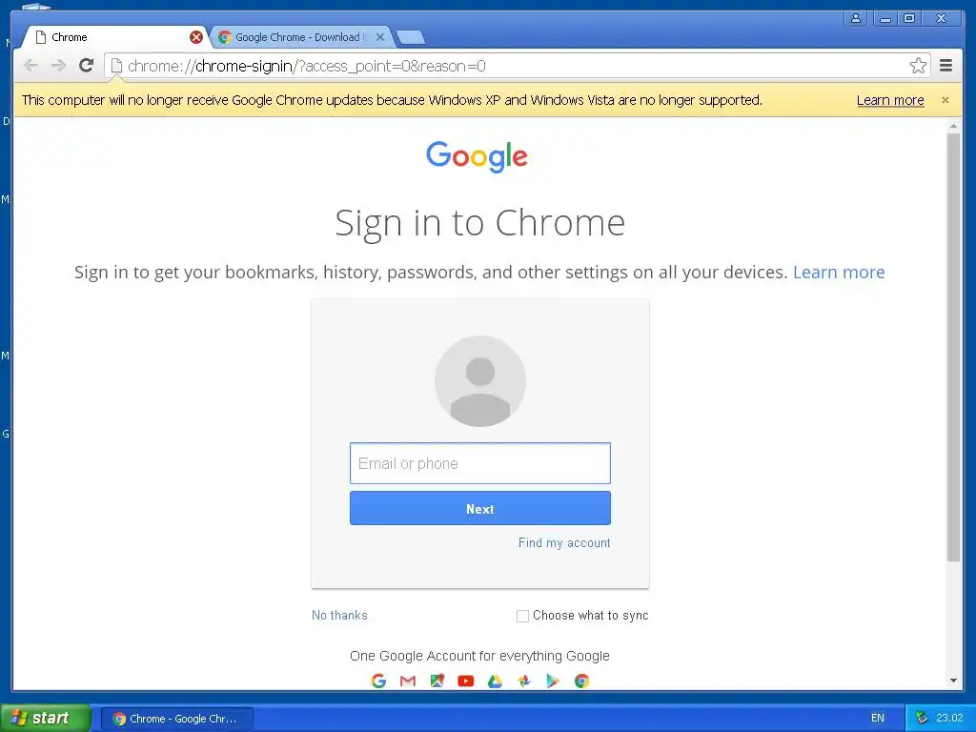Screen dimensions: 976x732
Task: Click the Google Drive icon in footer
Action: tap(495, 681)
